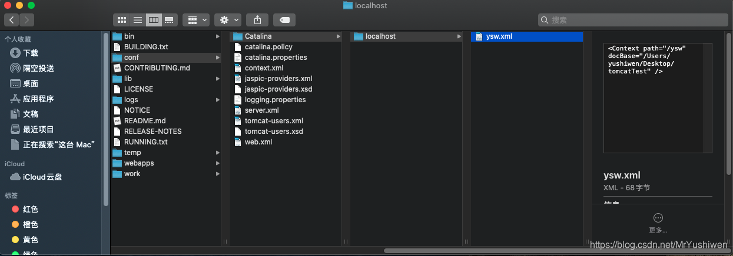Select the bin folder
Image resolution: width=733 pixels, height=256 pixels.
(x=166, y=36)
